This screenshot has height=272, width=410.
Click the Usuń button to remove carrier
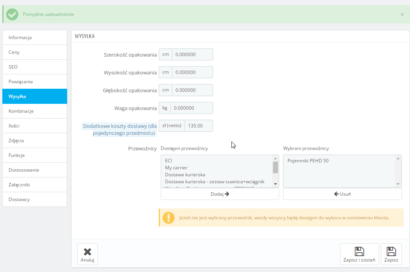coord(342,194)
